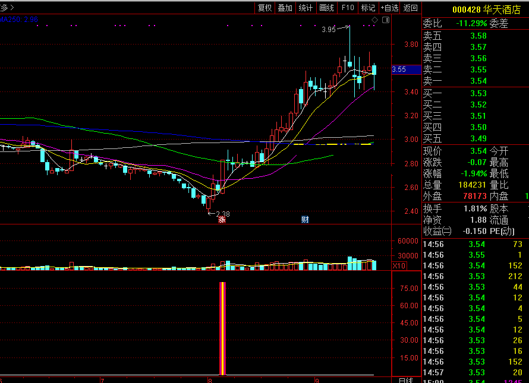Expand the 多 > arrow at top left
Screen dimensions: 529x383
pyautogui.click(x=7, y=7)
